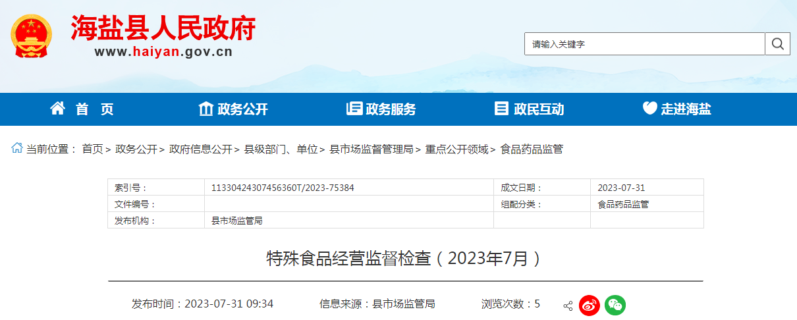
Task: Go to the 政民互动 menu item
Action: pos(530,109)
